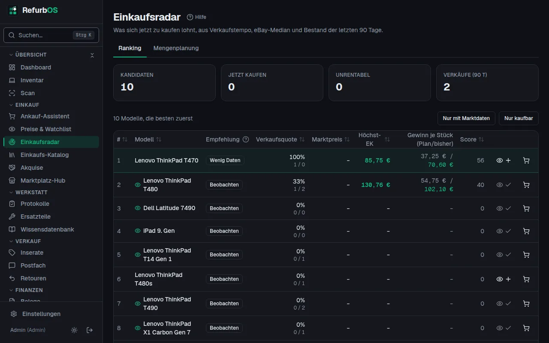Click the Ankauf-Assistent cart icon

coord(12,116)
